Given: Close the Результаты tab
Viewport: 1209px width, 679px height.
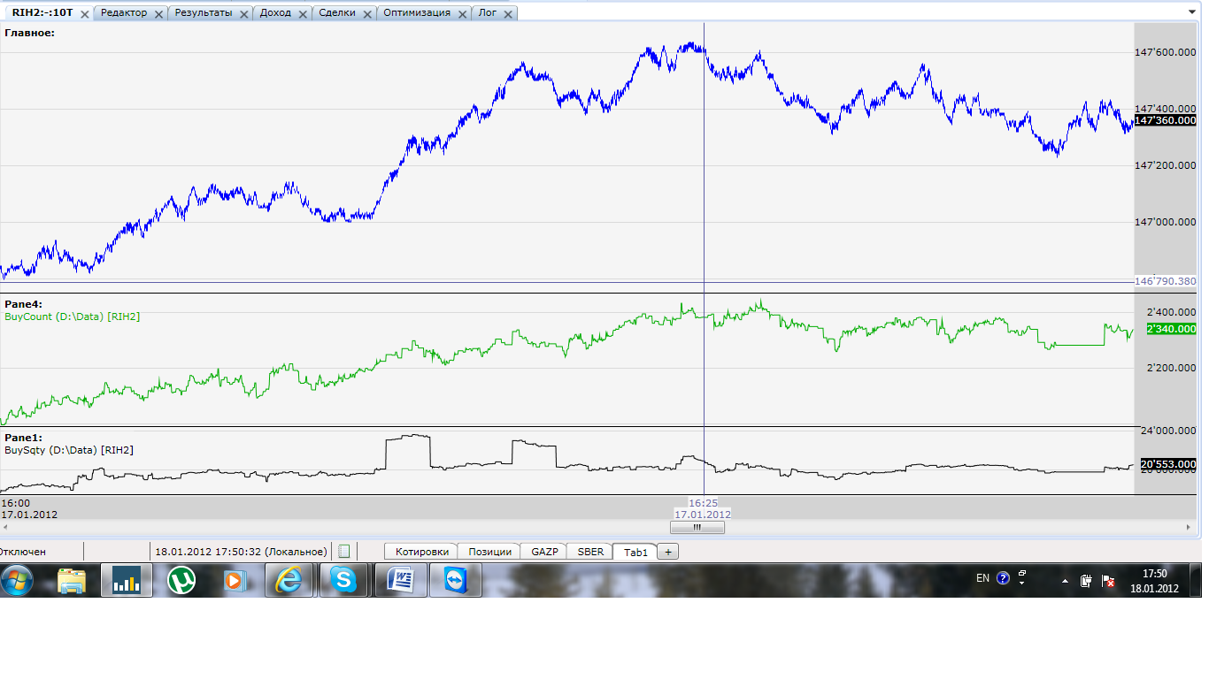Looking at the screenshot, I should coord(243,14).
